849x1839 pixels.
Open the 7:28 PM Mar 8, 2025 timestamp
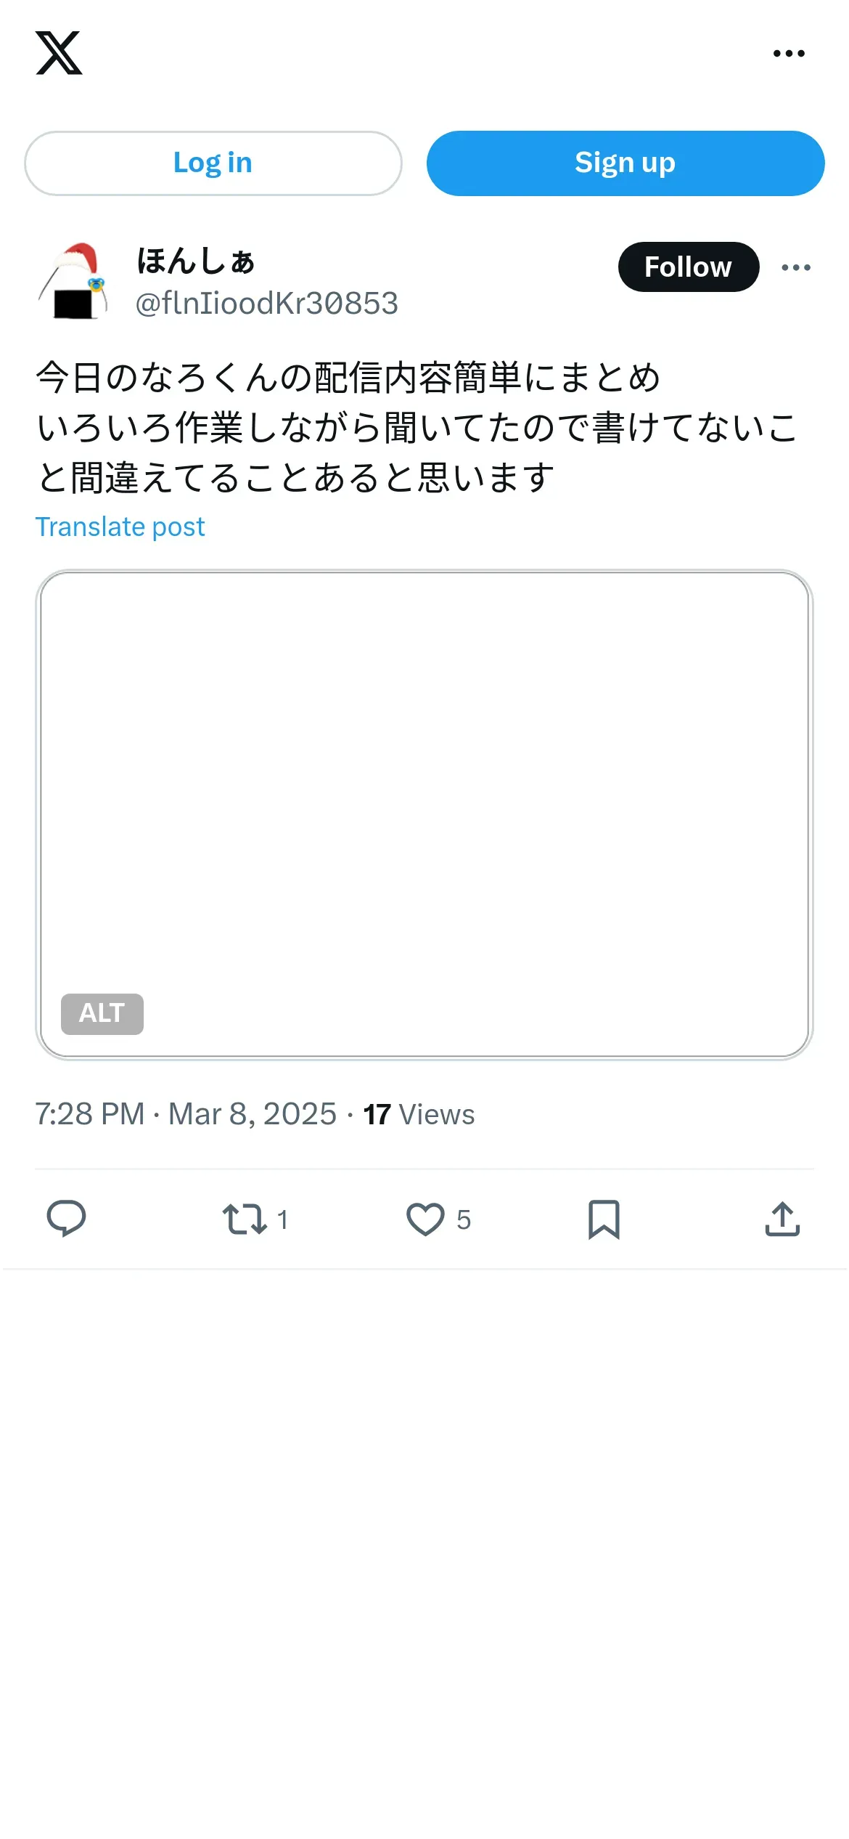pyautogui.click(x=186, y=1114)
